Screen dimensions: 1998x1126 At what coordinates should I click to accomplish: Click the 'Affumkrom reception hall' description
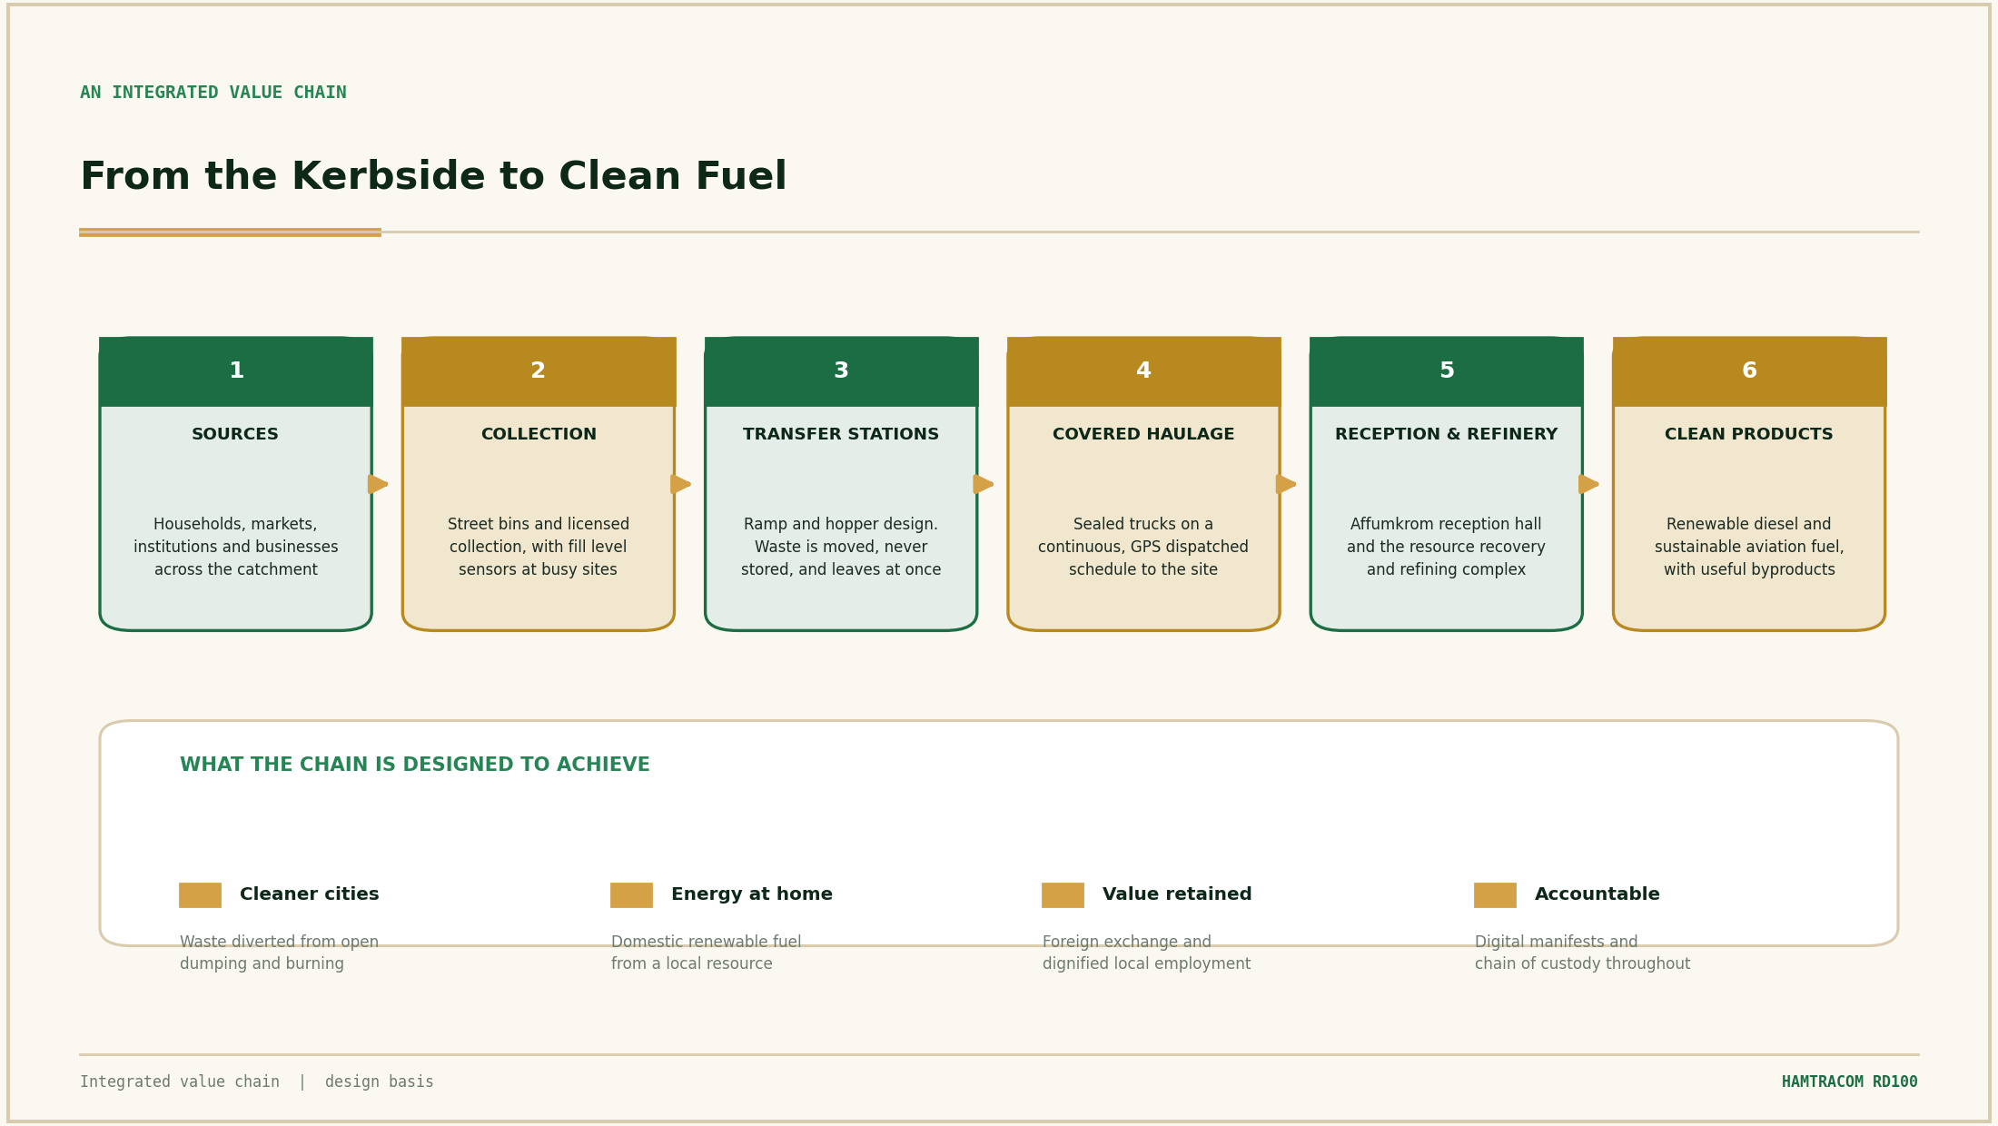(1447, 548)
